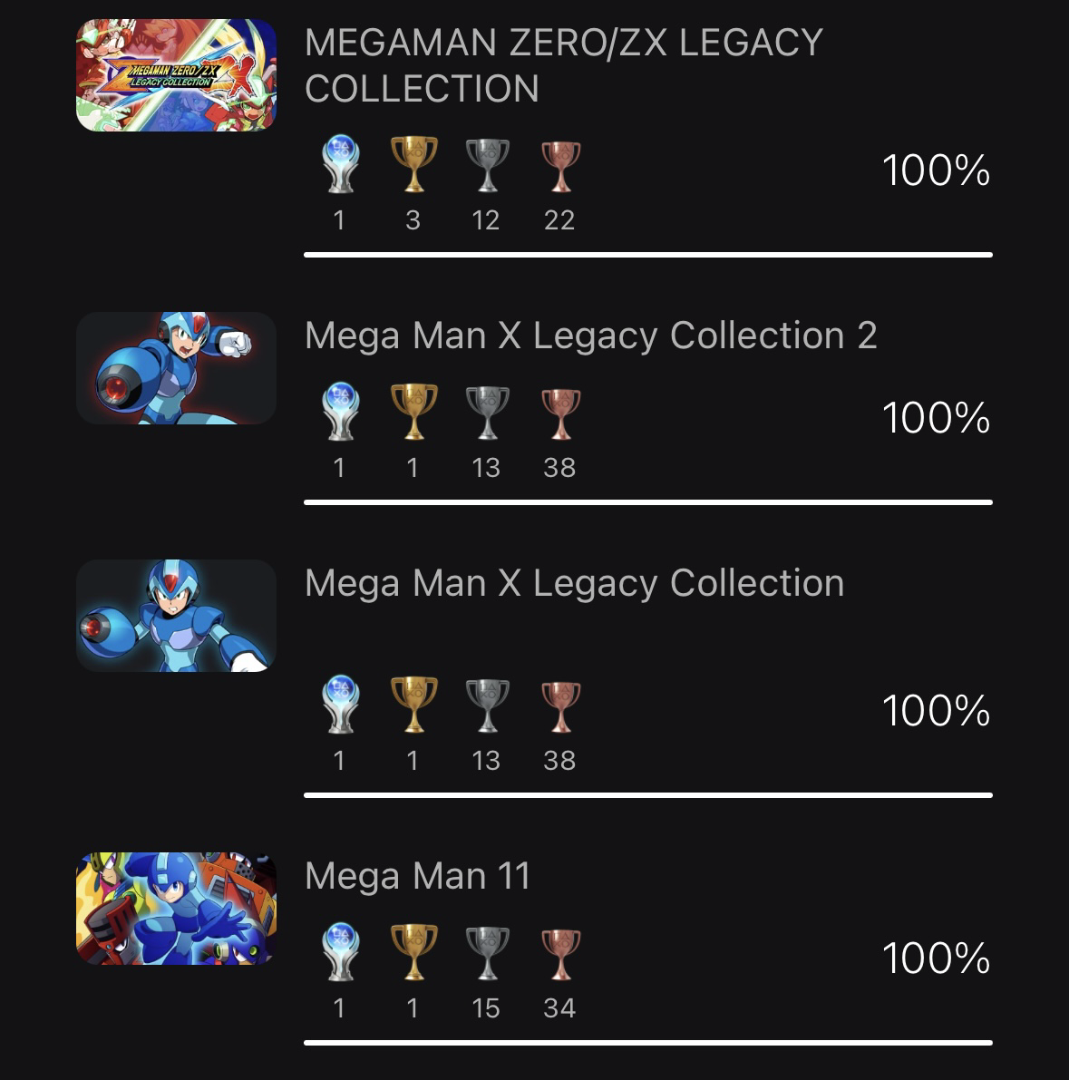The image size is (1069, 1080).
Task: Click the silver trophy icon for Mega Man X Legacy Collection 2
Action: (488, 413)
